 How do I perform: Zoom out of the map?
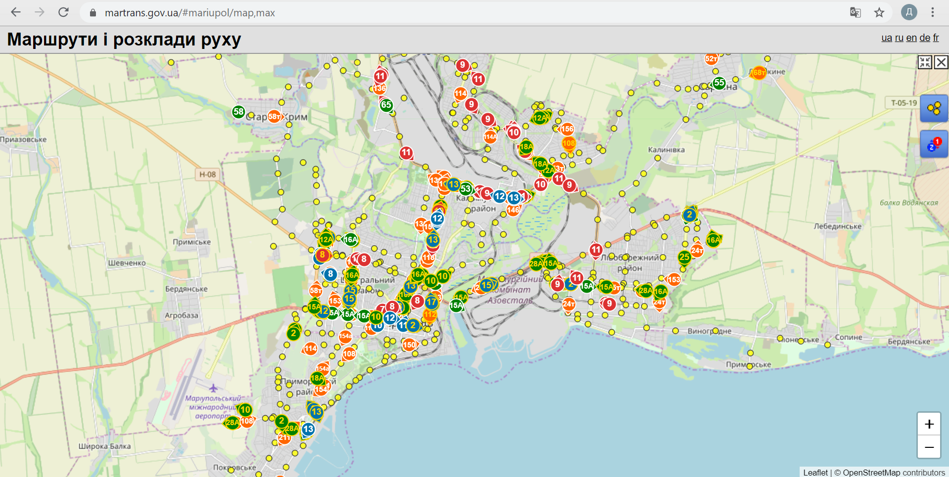click(x=929, y=447)
